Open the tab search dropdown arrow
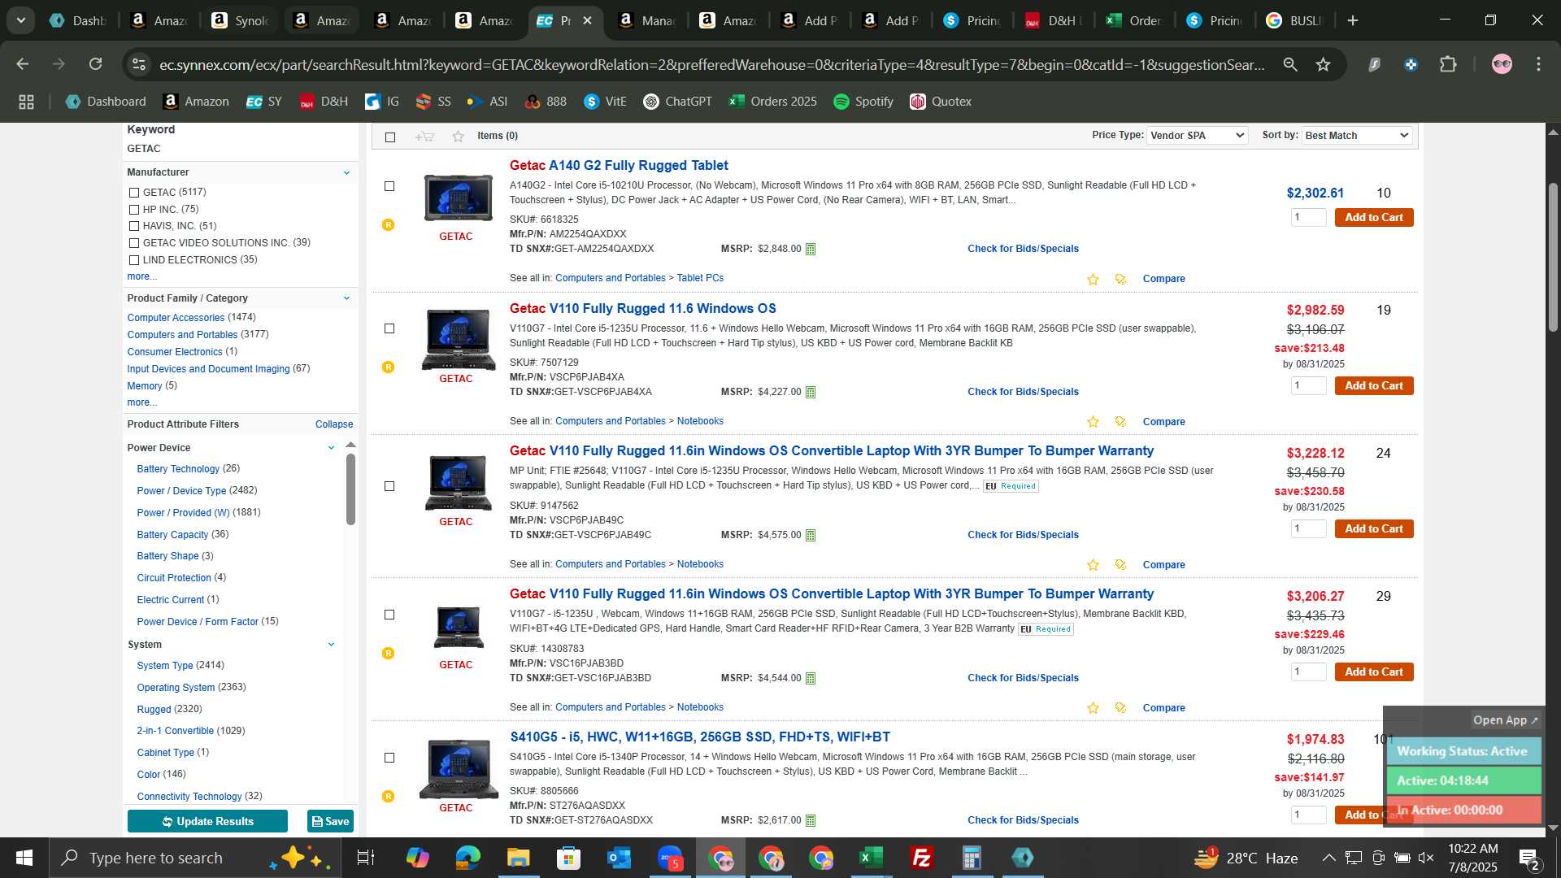 (x=20, y=20)
